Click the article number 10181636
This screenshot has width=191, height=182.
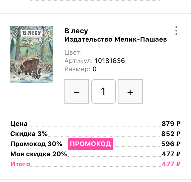click(110, 61)
